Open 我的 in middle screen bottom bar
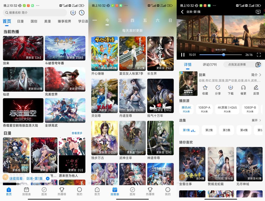 click(x=168, y=191)
